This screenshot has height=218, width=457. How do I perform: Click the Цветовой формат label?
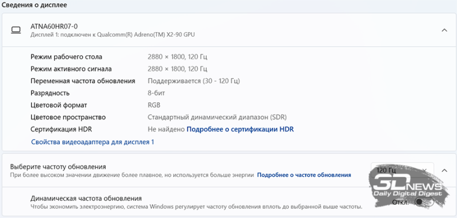coord(59,105)
